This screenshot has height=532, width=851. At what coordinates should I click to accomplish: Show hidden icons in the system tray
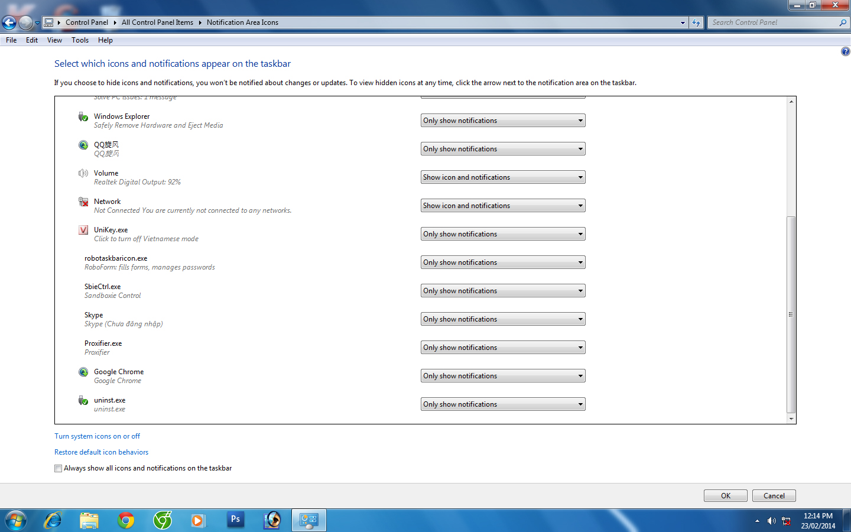[757, 521]
